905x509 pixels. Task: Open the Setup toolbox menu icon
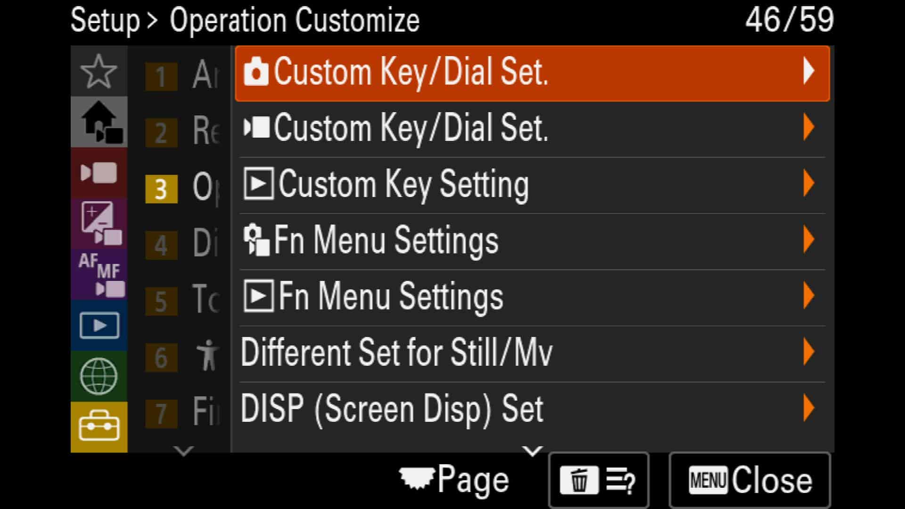99,427
